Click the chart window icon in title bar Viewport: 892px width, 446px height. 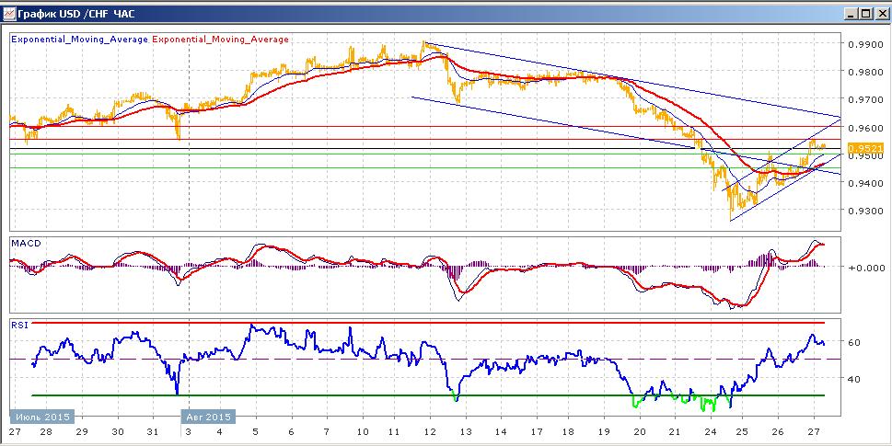pos(8,14)
